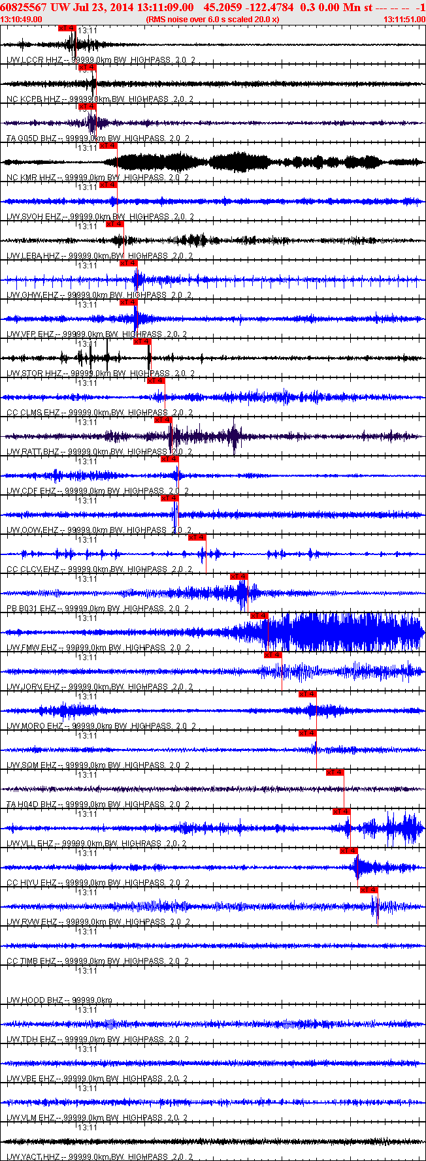Select the PB.B031 EHZ trace label
The height and width of the screenshot is (1161, 426).
click(x=97, y=609)
